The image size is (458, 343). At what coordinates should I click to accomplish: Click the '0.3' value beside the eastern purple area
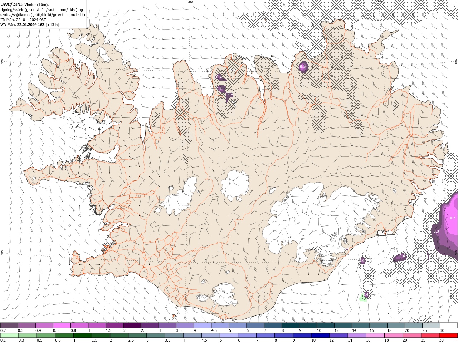pos(436,231)
